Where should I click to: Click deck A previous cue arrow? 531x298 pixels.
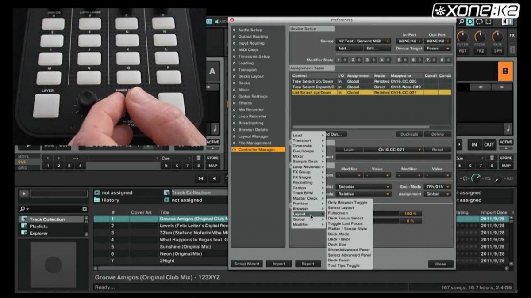[x=47, y=158]
